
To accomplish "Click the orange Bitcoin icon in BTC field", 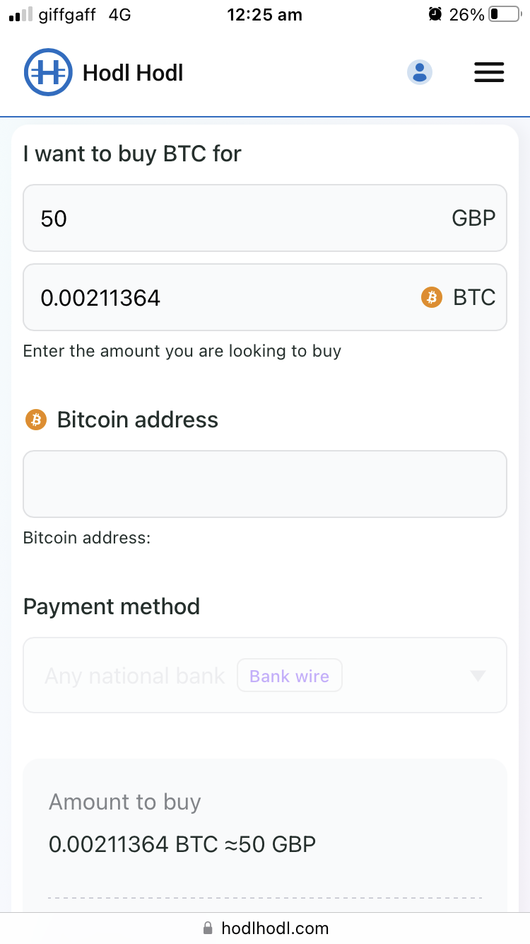I will [x=431, y=297].
